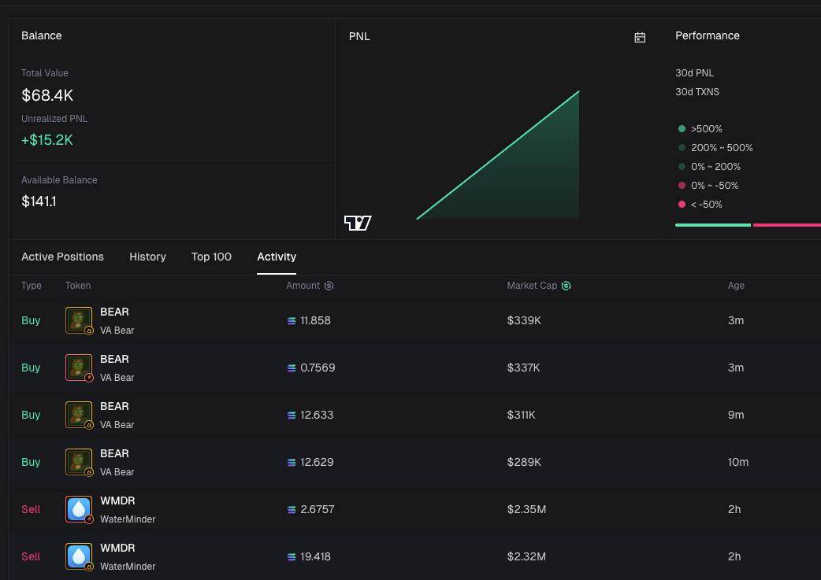The width and height of the screenshot is (821, 580).
Task: Click BEAR token icon in 0.7569 row
Action: tap(79, 368)
